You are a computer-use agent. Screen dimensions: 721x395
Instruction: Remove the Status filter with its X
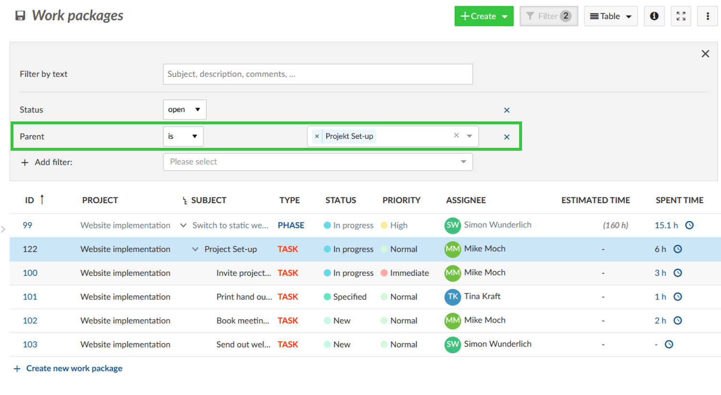[507, 110]
